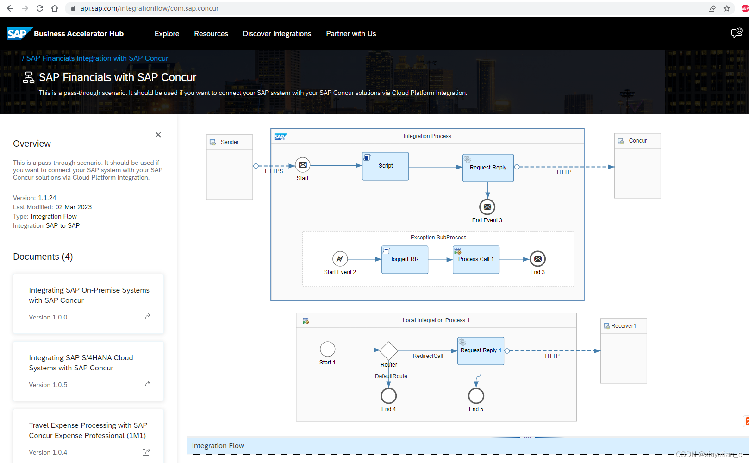The height and width of the screenshot is (463, 749).
Task: Click the Start 1 event circle
Action: 328,349
